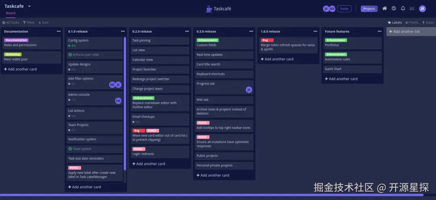Open Documentation list options menu
436x200 pixels.
tap(59, 32)
